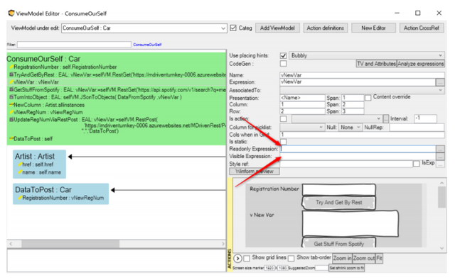The height and width of the screenshot is (280, 455).
Task: Open the ellipsis editor for Visible Expression
Action: pyautogui.click(x=440, y=157)
